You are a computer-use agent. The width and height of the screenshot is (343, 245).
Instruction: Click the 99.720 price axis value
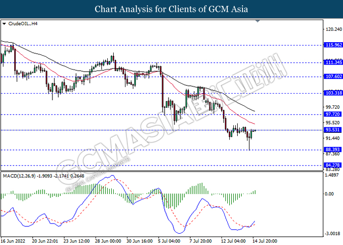pyautogui.click(x=333, y=107)
